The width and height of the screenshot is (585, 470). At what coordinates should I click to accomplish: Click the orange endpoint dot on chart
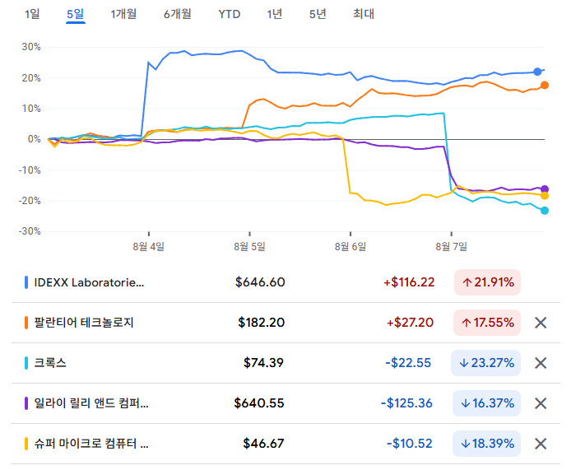(545, 86)
